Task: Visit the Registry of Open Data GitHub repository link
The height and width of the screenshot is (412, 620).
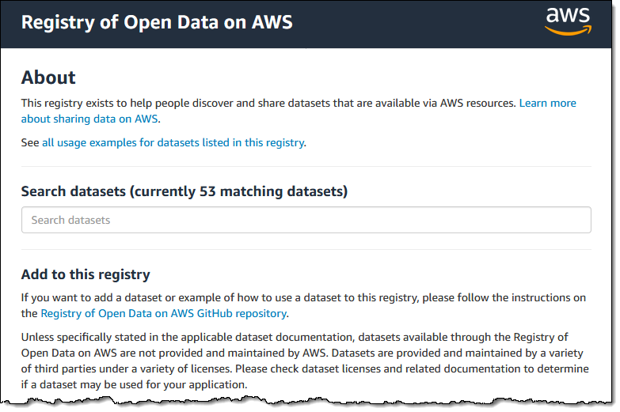Action: point(163,313)
